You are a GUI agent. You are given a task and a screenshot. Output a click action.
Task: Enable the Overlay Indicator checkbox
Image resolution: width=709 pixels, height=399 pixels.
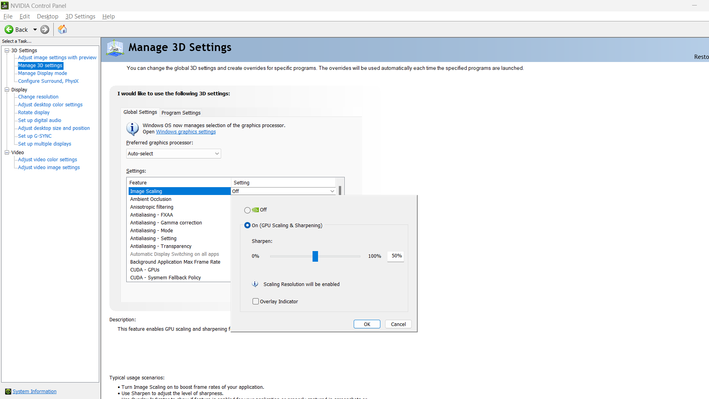click(256, 301)
